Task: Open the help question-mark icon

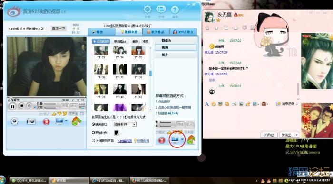Action: pos(175,10)
